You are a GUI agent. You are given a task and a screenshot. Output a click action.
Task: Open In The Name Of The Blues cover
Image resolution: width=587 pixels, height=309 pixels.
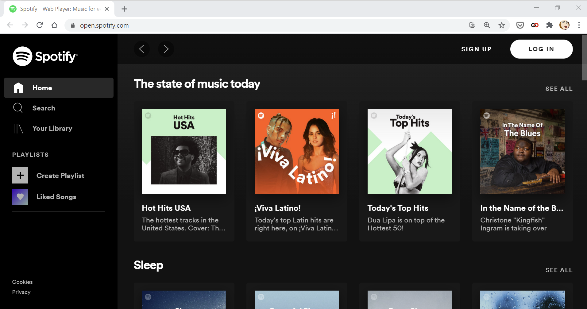point(523,152)
